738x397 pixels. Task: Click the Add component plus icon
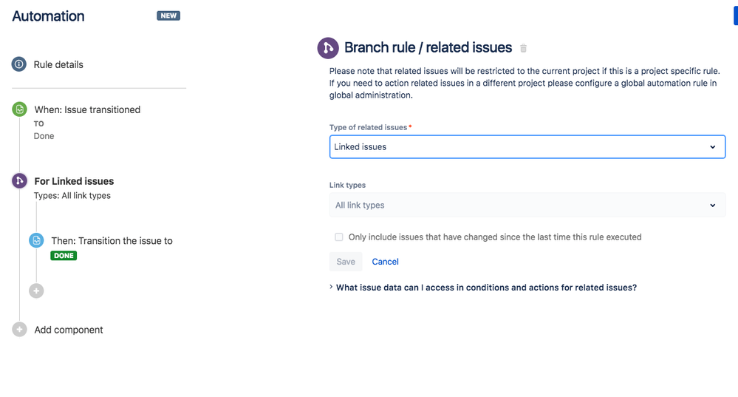[x=19, y=330]
